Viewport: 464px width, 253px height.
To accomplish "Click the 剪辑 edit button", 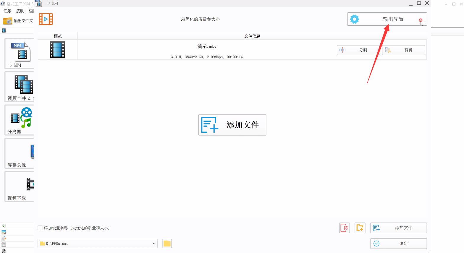I will tap(404, 50).
